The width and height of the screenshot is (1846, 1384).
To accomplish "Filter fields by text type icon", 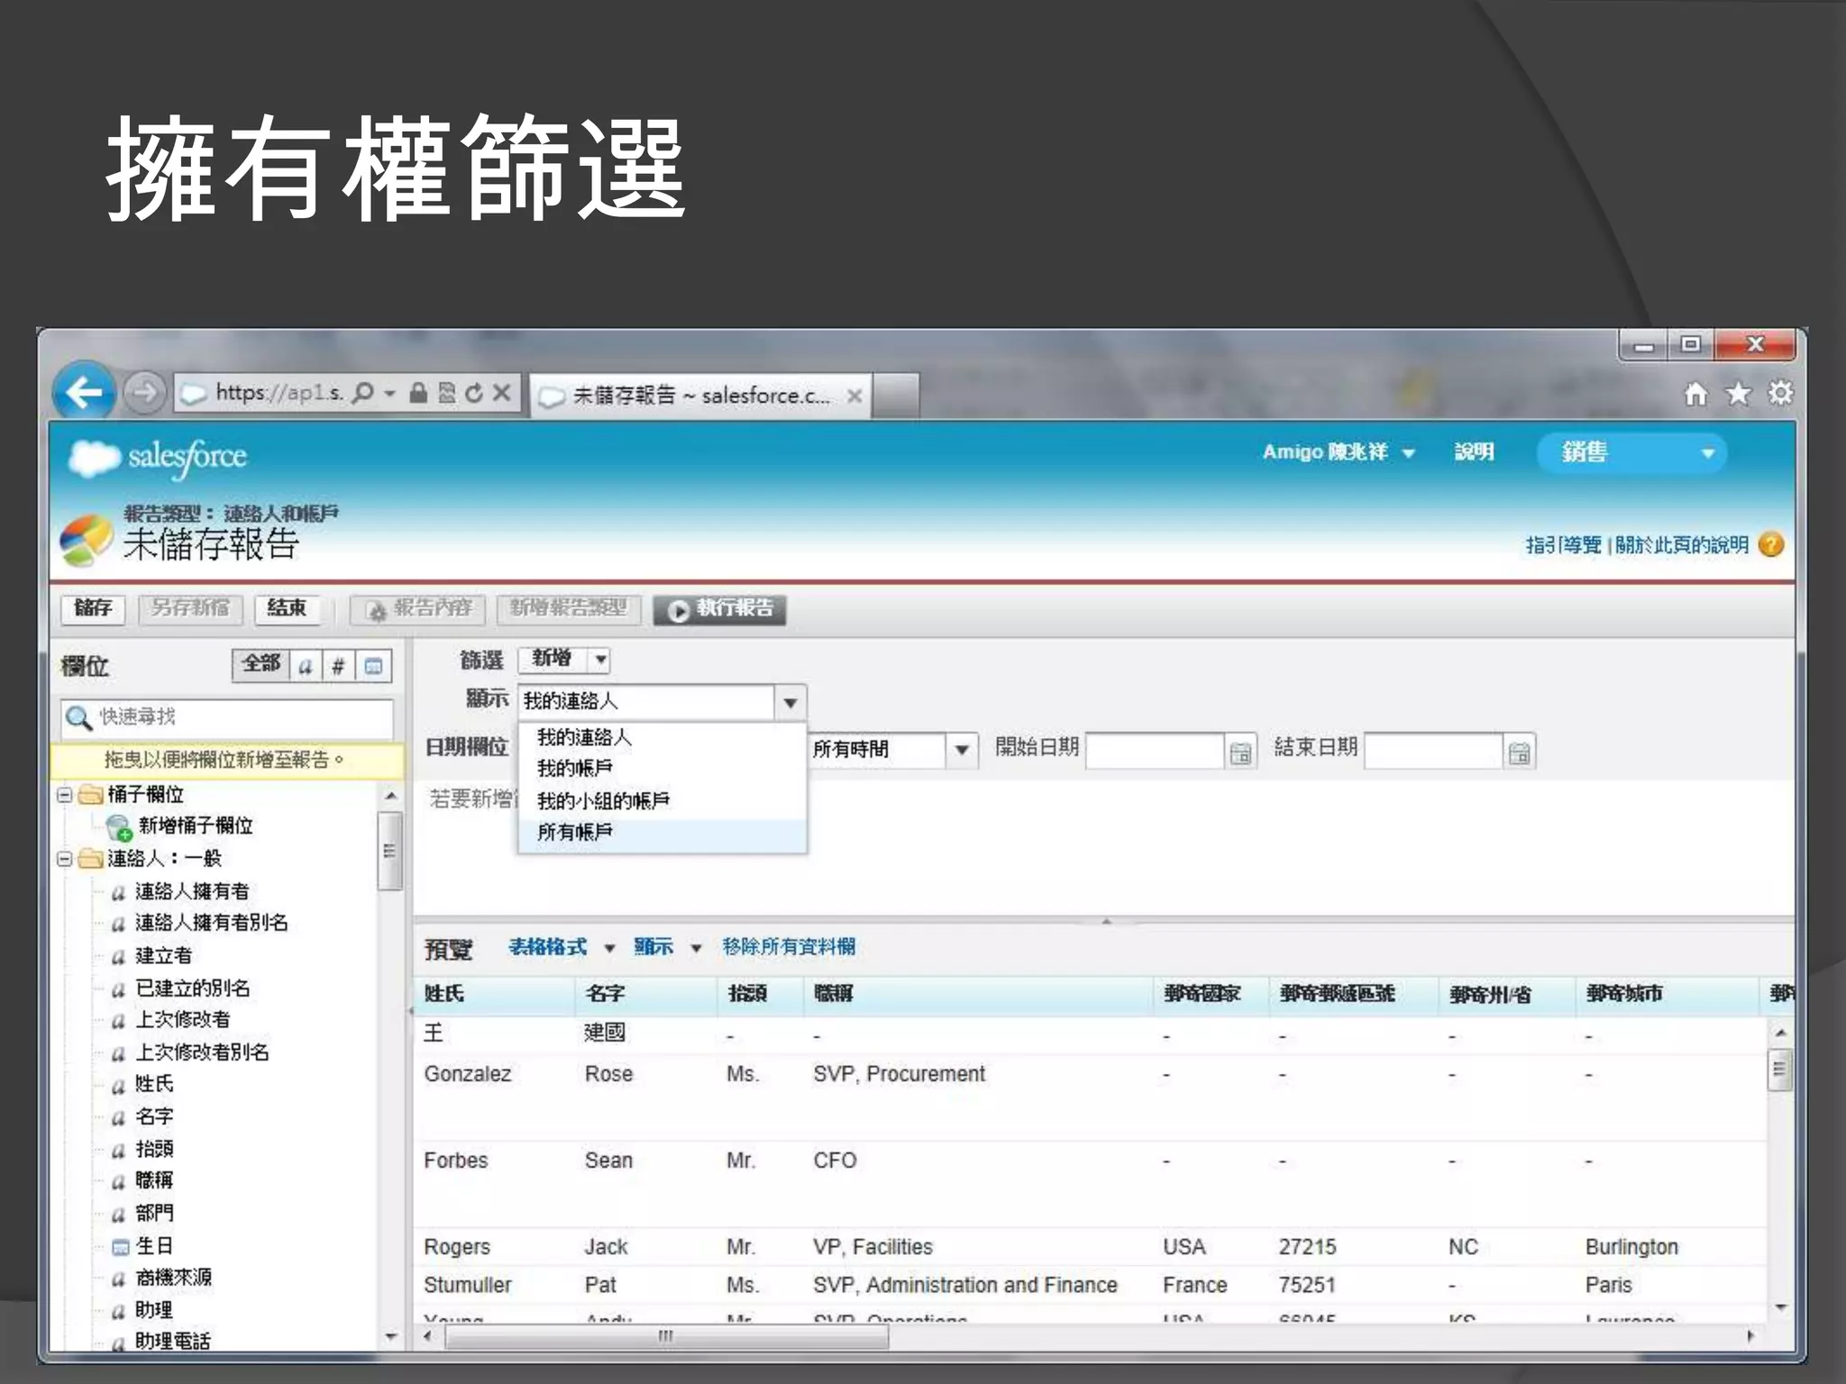I will click(306, 666).
